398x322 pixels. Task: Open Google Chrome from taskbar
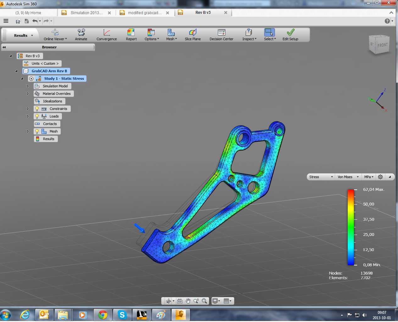(x=102, y=315)
